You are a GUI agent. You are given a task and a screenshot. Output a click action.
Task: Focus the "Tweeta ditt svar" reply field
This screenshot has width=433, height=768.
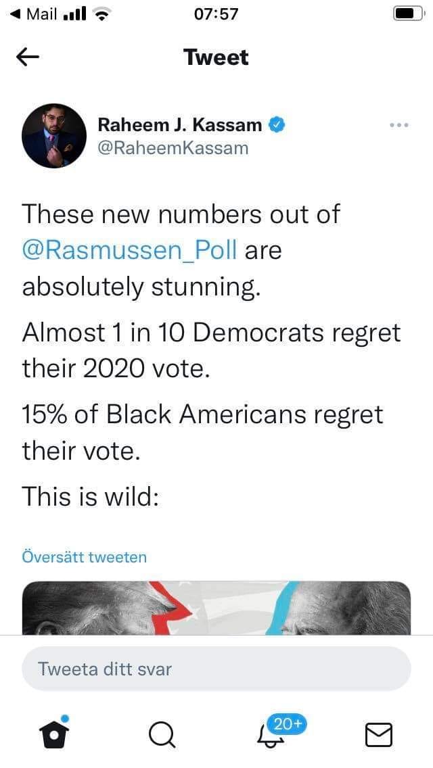point(216,669)
